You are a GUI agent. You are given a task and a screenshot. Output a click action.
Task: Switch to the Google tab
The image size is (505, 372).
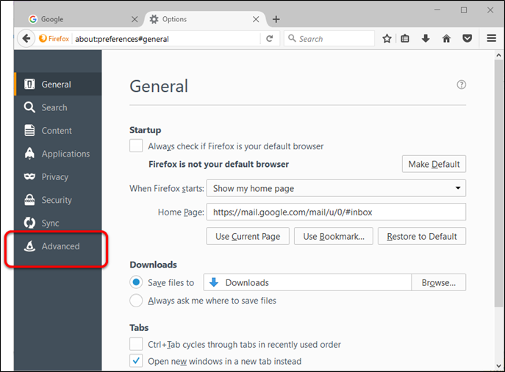coord(81,19)
